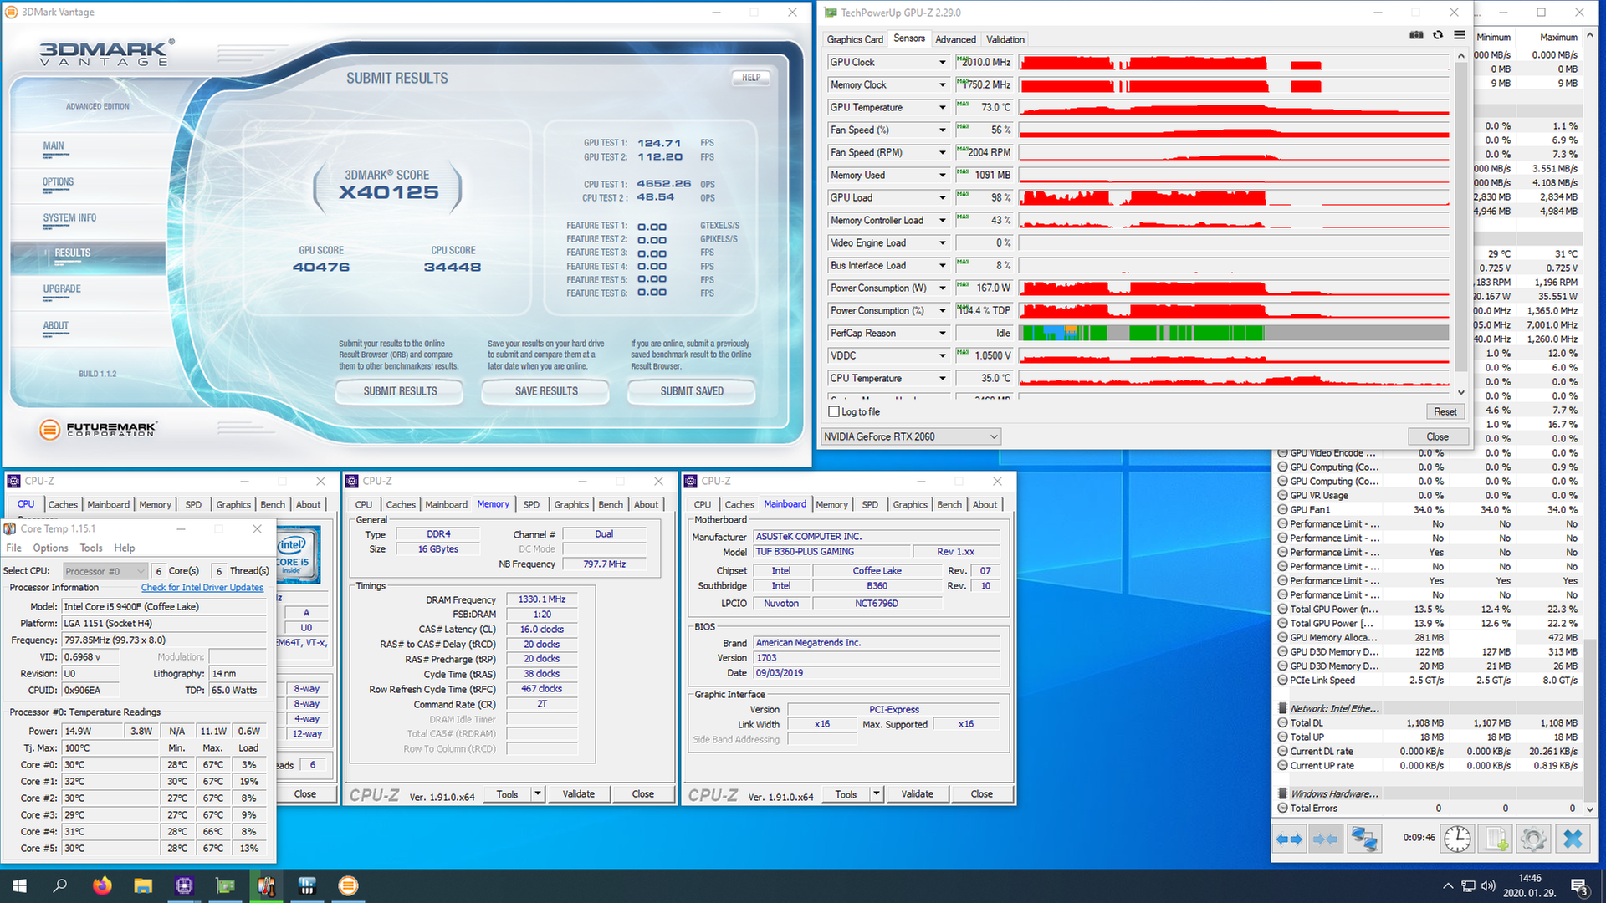
Task: Open HWiNFO network remote monitoring icon
Action: [x=1364, y=839]
